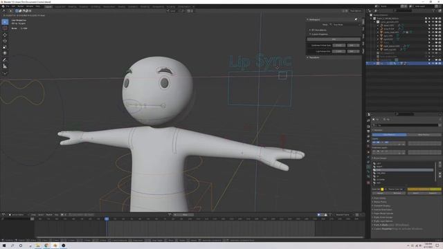
Task: Click the Pose Position button
Action: [x=389, y=135]
